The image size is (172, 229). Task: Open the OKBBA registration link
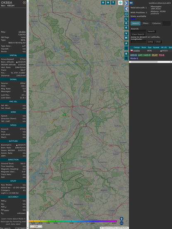tap(22, 32)
